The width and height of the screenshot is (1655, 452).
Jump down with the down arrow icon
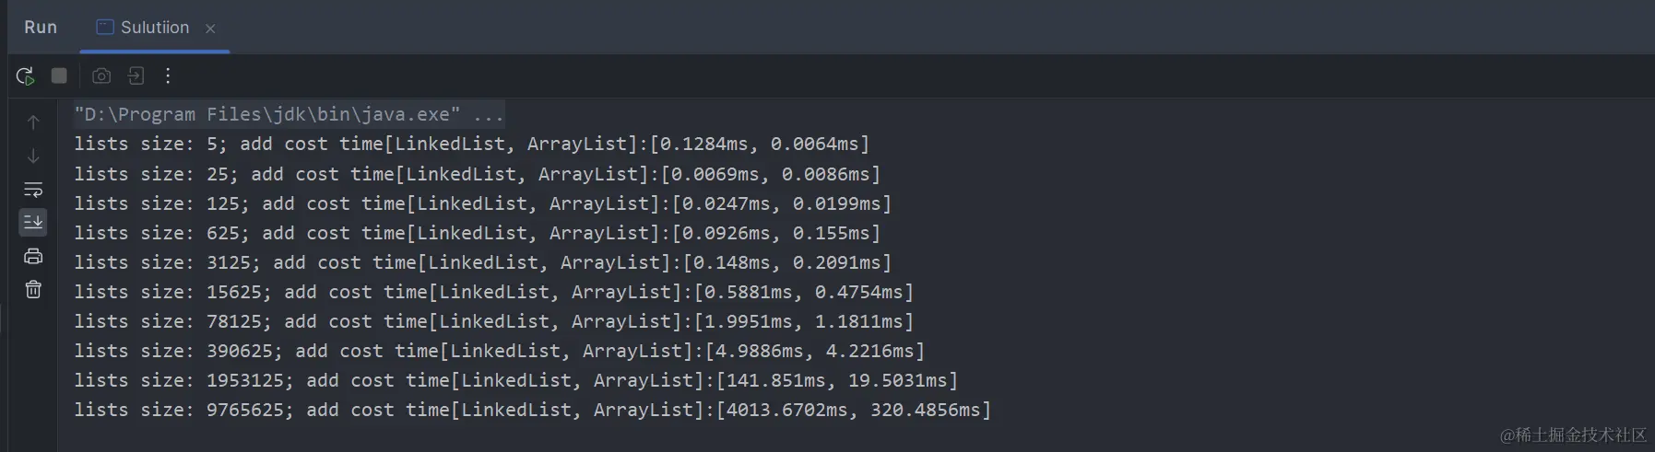(33, 156)
